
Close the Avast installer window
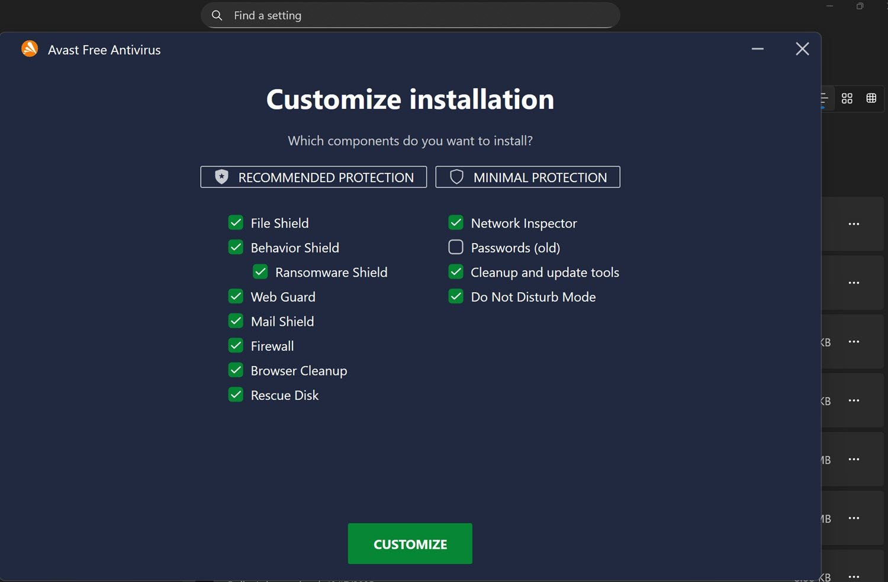[802, 49]
